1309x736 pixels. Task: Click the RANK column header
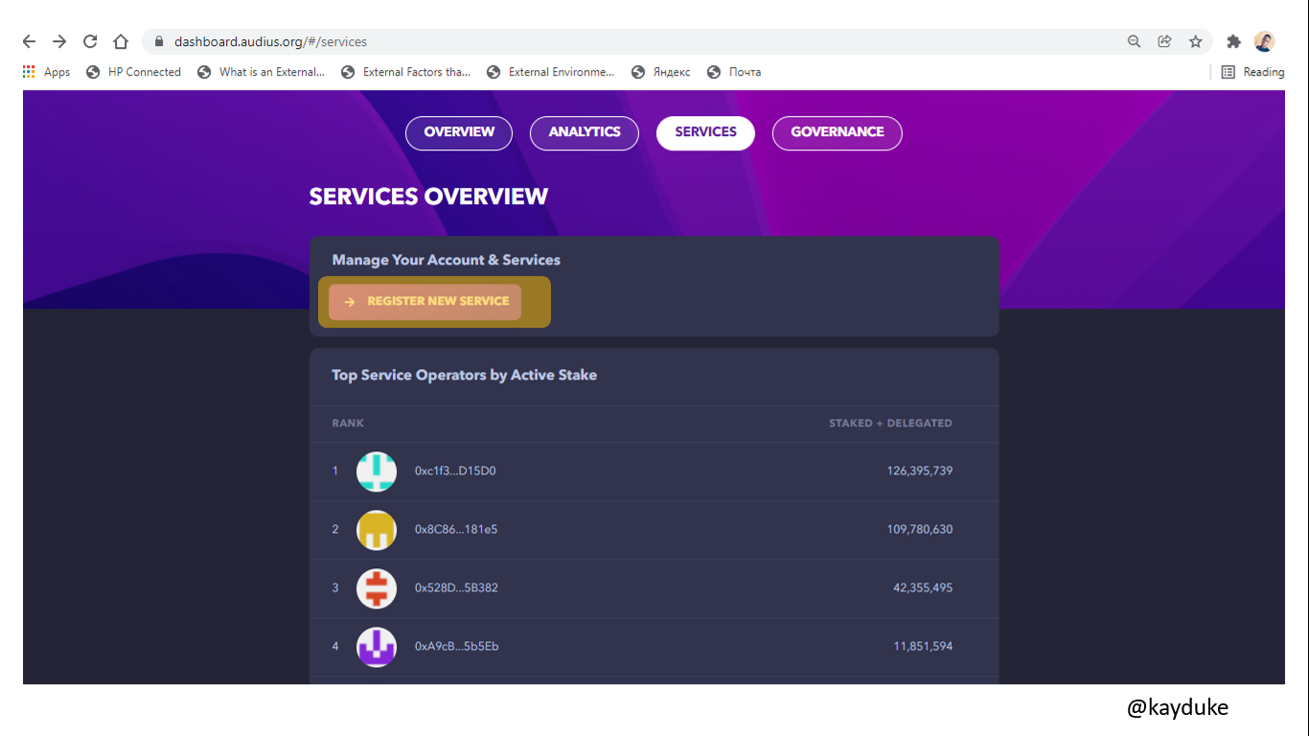[x=348, y=423]
